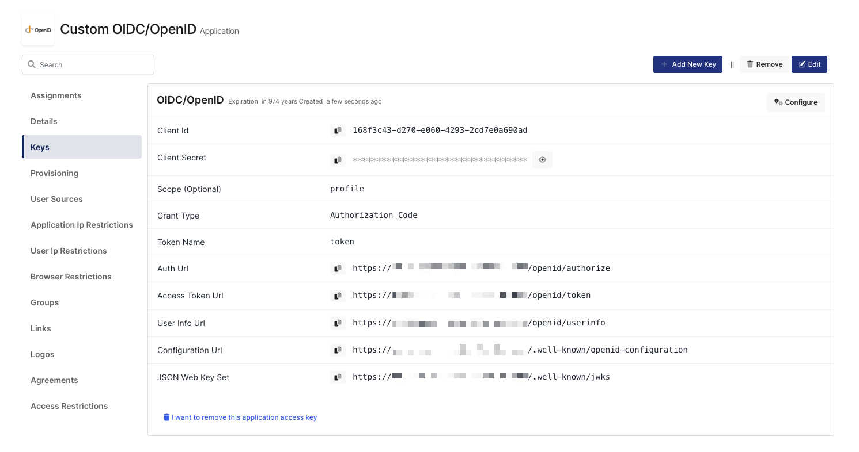
Task: Click the Edit button
Action: (809, 64)
